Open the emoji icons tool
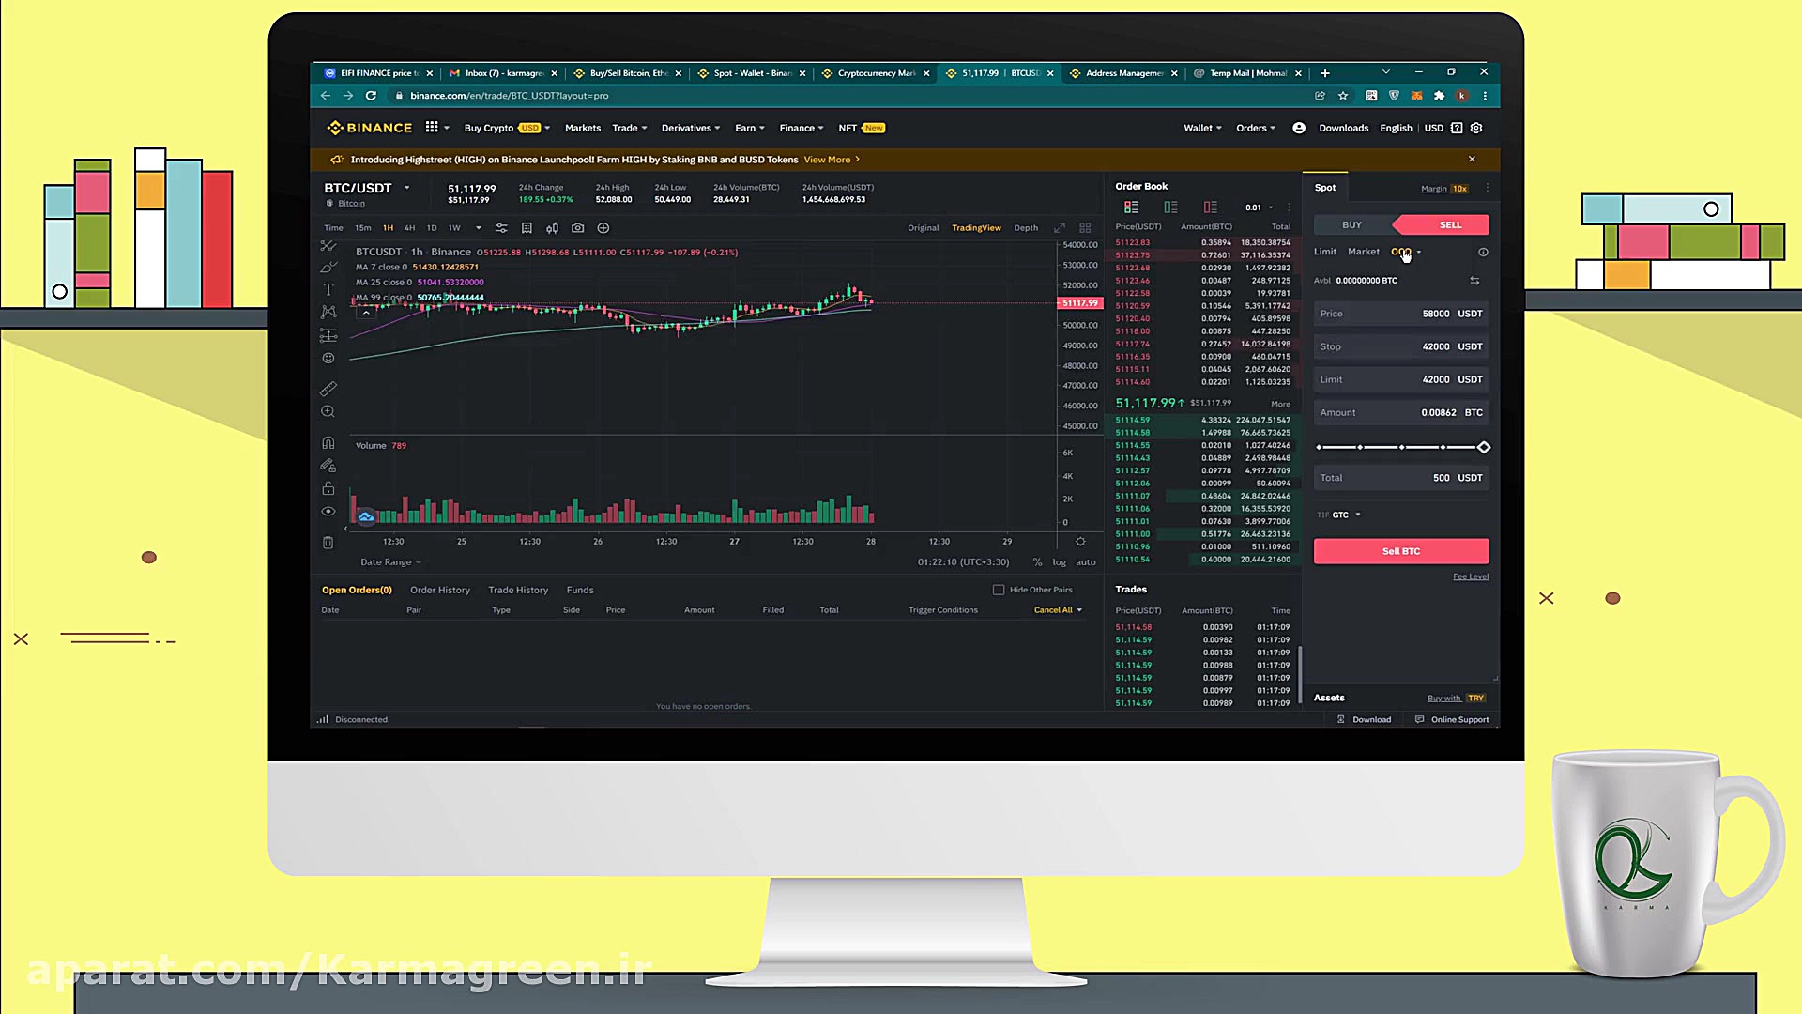1802x1014 pixels. pos(328,359)
